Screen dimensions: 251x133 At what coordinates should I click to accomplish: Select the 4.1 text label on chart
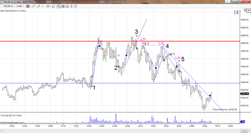click(172, 54)
